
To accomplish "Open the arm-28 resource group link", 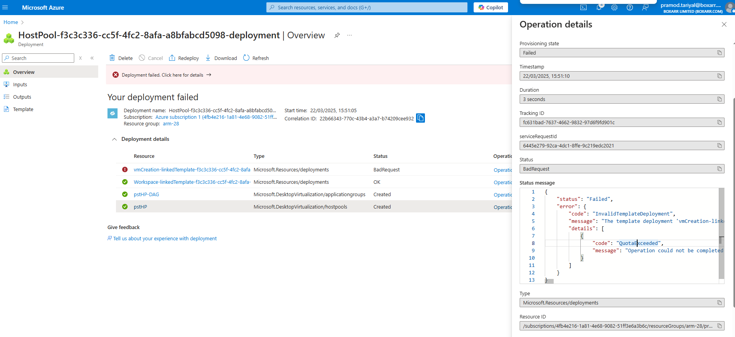I will (171, 124).
